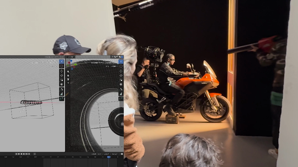
Task: Select the Cursor tool in right viewport toolbar
Action: tap(121, 66)
